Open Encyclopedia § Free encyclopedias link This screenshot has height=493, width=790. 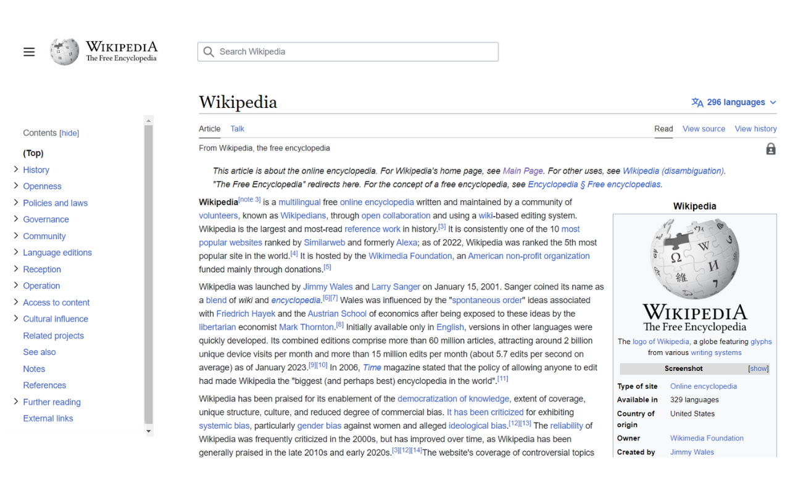[594, 184]
